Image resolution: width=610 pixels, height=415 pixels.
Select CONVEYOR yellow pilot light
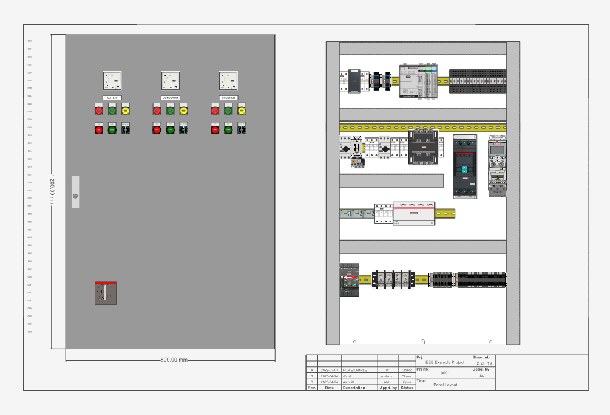pyautogui.click(x=184, y=109)
